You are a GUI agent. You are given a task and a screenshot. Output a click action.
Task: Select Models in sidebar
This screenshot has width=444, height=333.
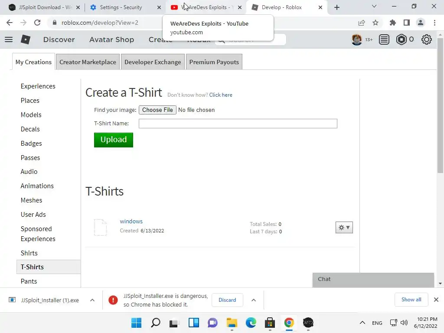[31, 114]
